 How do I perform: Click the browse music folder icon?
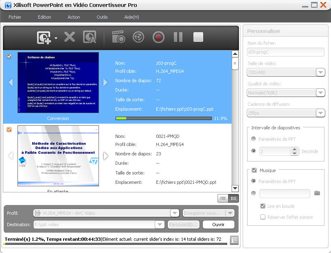(x=317, y=193)
